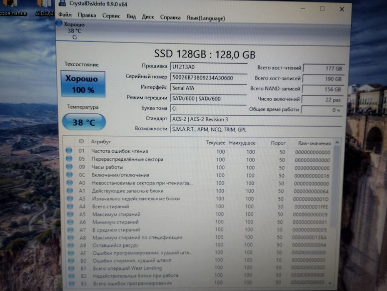The width and height of the screenshot is (387, 291).
Task: Select the Частота ошибок чтения row text
Action: (120, 151)
